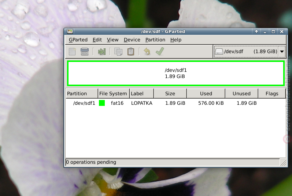Open the Device menu
This screenshot has width=292, height=196.
(132, 40)
